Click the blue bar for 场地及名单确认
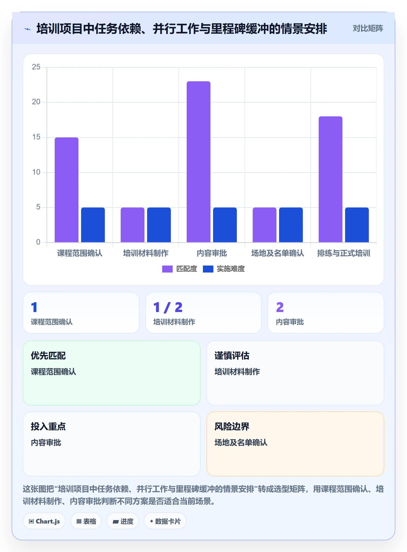 (x=291, y=225)
